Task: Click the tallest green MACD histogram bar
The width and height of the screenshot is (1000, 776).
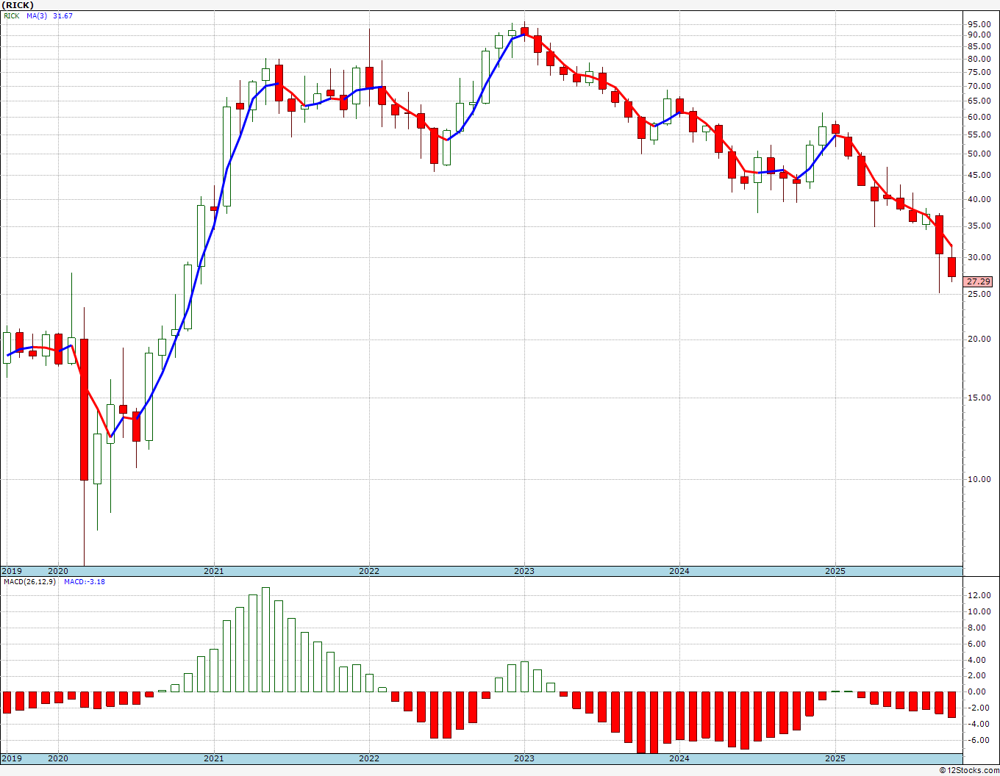Action: coord(265,639)
